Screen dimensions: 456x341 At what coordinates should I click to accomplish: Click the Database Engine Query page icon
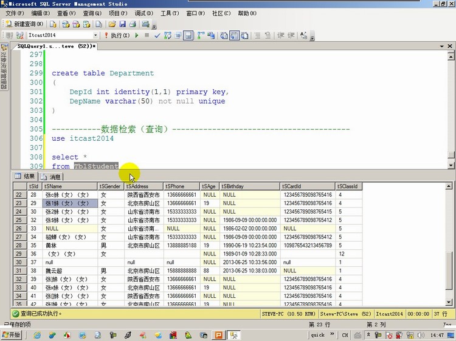[53, 24]
